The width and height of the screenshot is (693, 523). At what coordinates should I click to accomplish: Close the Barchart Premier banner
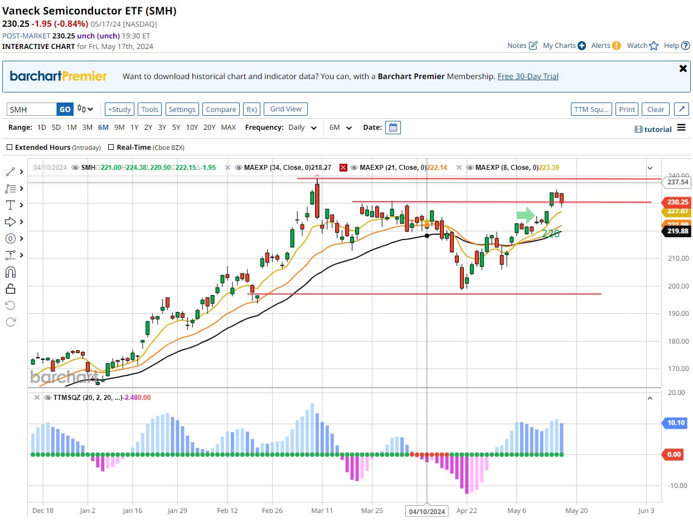[x=683, y=69]
